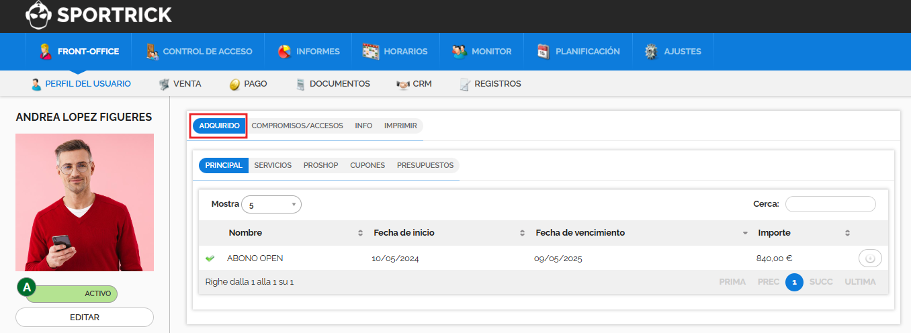Sort by Fecha de vencimiento arrow
The height and width of the screenshot is (333, 911).
point(745,234)
